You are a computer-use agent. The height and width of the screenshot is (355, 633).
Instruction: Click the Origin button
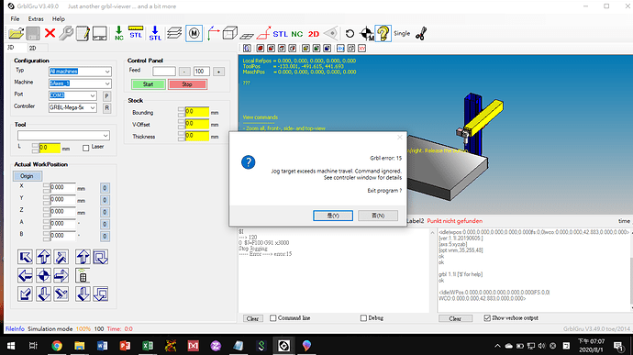point(27,176)
